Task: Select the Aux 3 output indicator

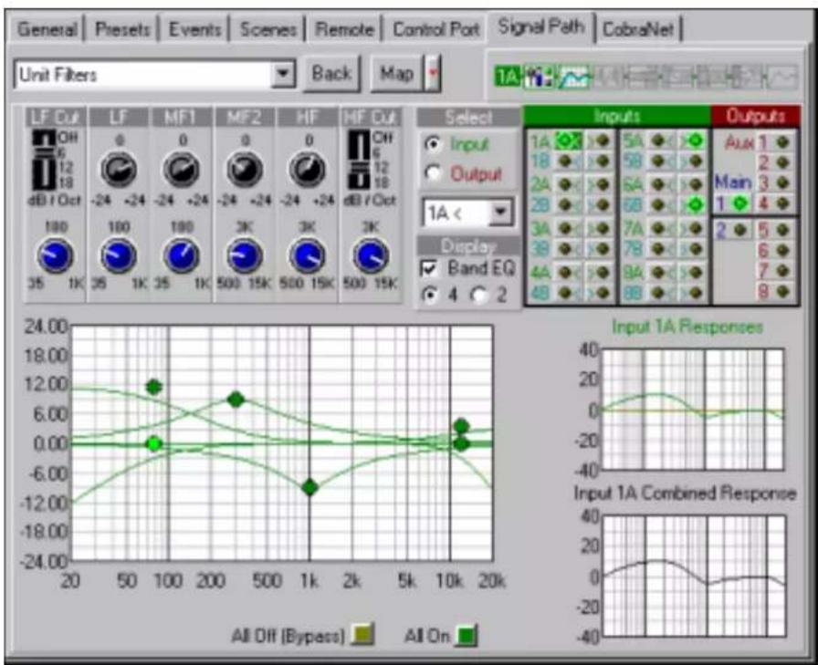Action: tap(782, 183)
